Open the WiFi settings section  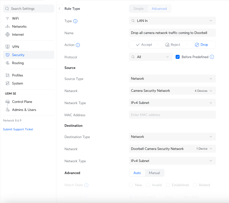point(29,18)
